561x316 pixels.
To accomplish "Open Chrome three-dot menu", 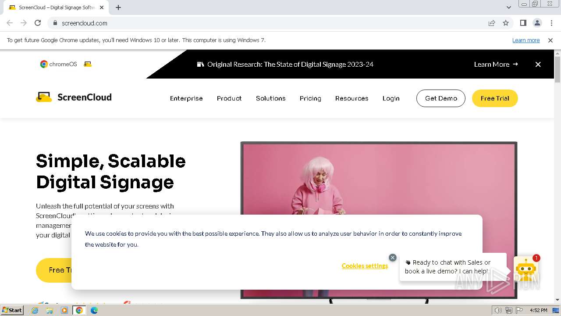I will 551,23.
